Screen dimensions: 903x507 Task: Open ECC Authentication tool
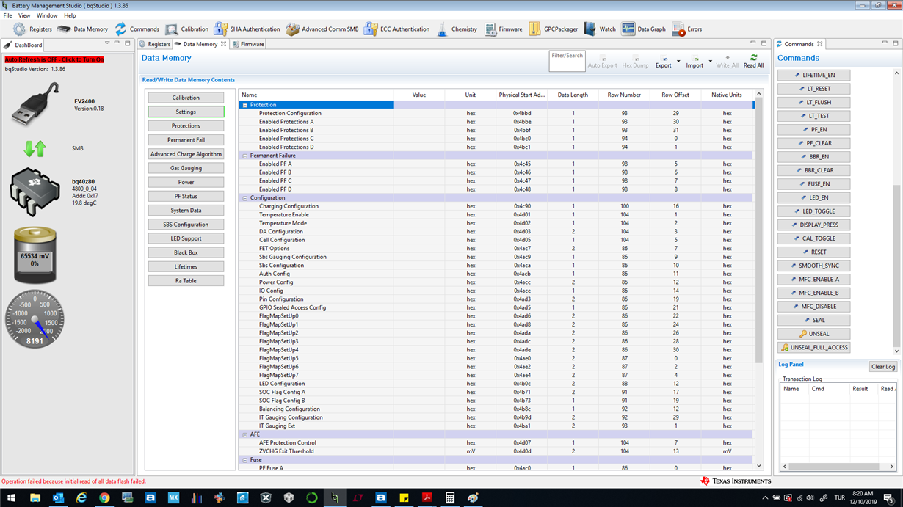[396, 29]
